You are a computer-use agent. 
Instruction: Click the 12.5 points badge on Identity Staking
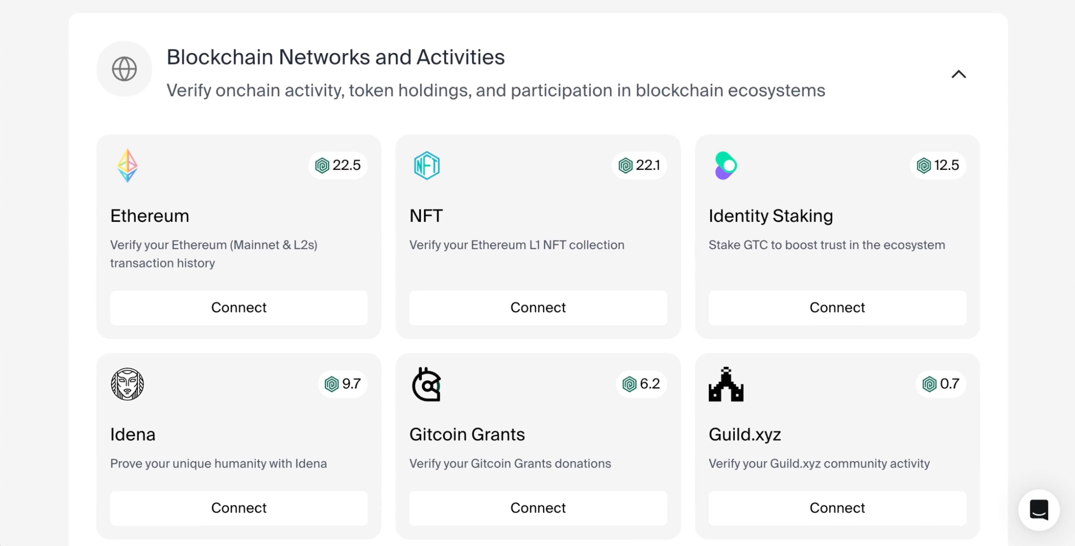pos(938,166)
